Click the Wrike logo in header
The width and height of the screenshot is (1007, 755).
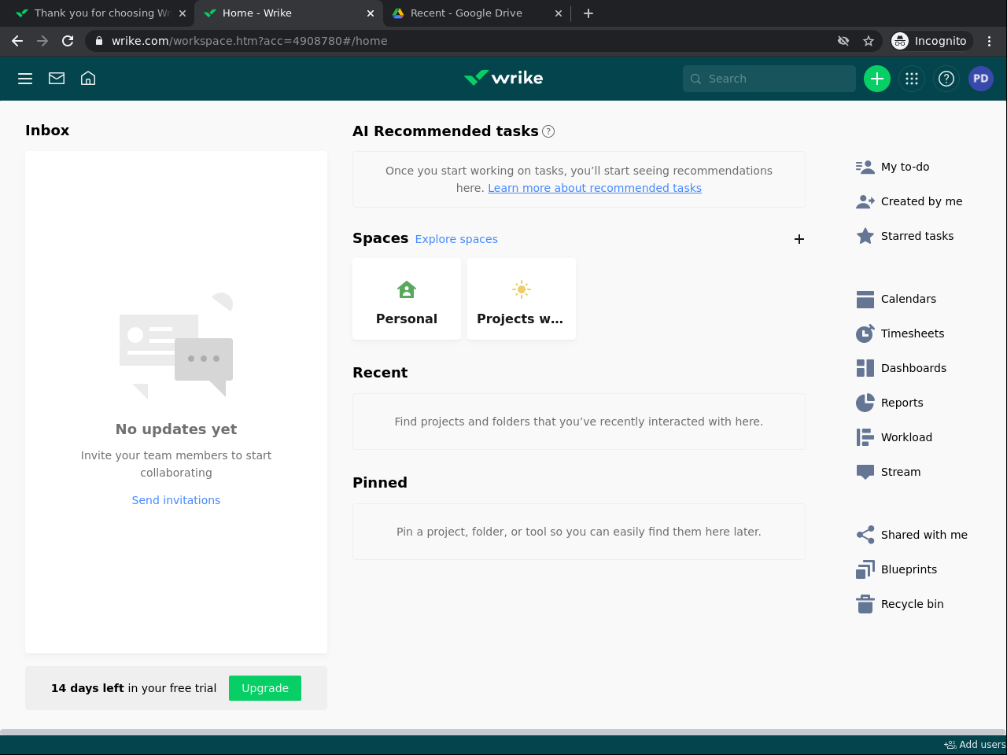coord(503,78)
